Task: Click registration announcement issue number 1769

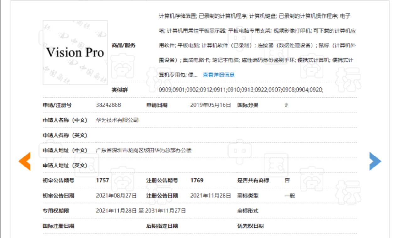Action: click(197, 180)
